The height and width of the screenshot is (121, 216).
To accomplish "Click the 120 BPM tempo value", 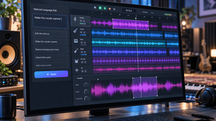I will [x=145, y=12].
